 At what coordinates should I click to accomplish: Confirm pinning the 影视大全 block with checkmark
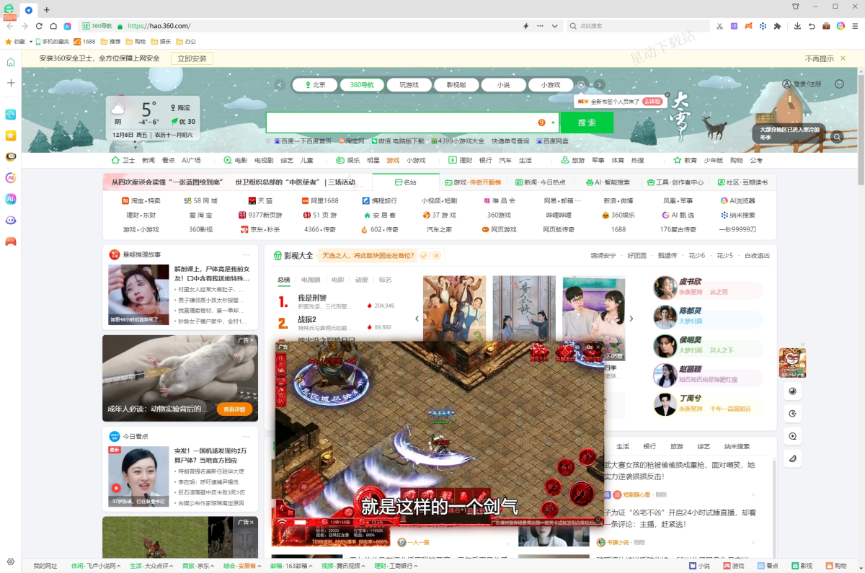tap(424, 256)
